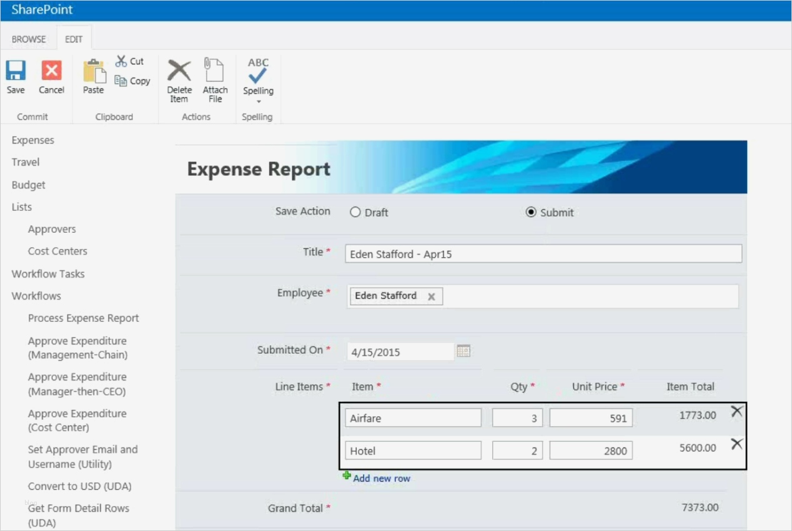Switch to the BROWSE tab
The height and width of the screenshot is (531, 792).
pyautogui.click(x=29, y=39)
